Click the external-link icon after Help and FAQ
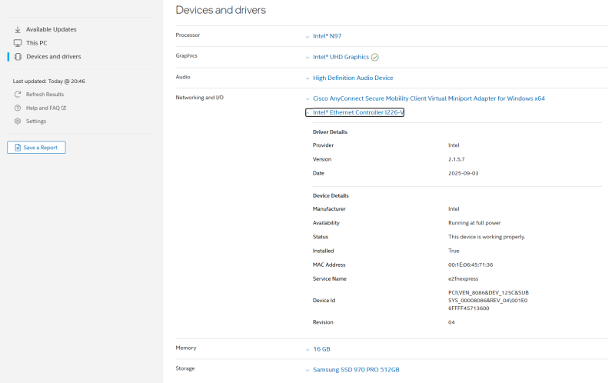This screenshot has width=615, height=383. click(x=64, y=108)
